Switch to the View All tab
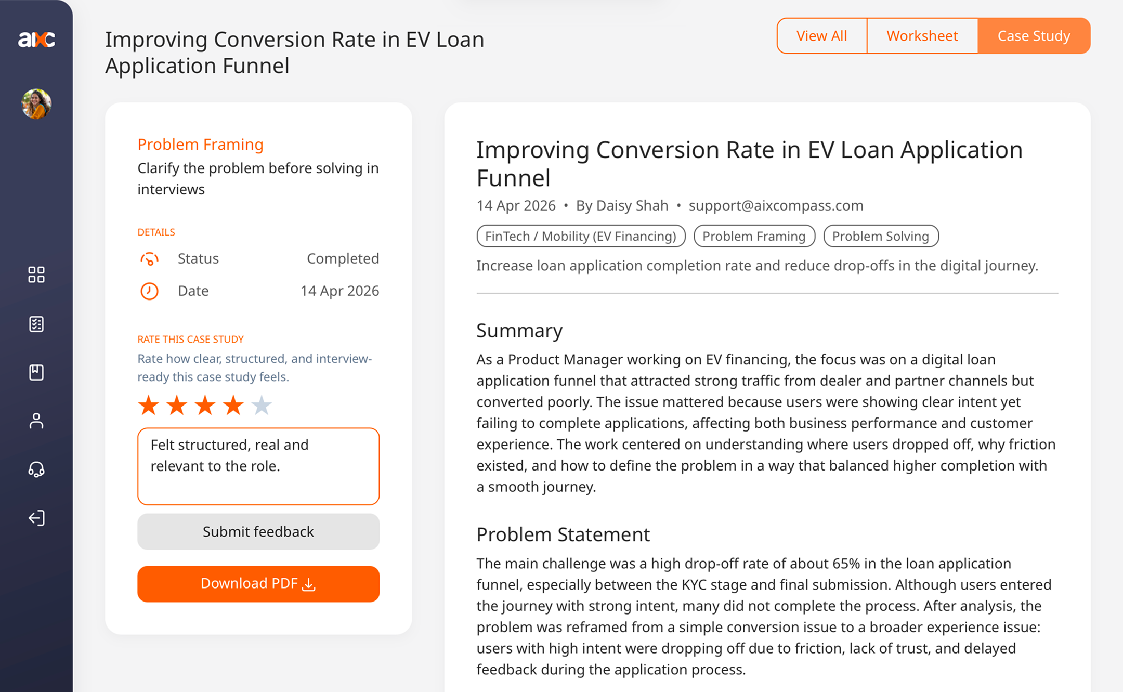This screenshot has width=1123, height=692. point(821,36)
